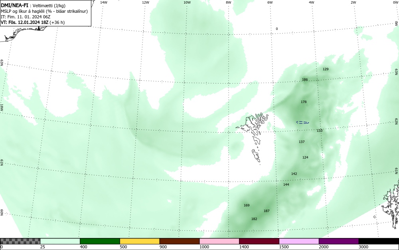The height and width of the screenshot is (250, 399).
Task: Click the DMI/NEA-FI title heading
Action: [14, 5]
